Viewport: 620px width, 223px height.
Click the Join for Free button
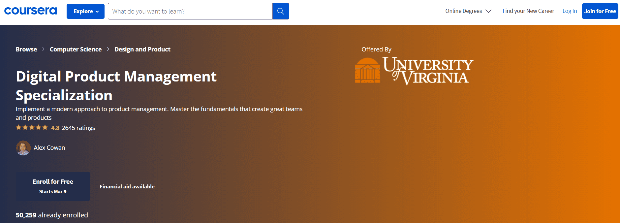pos(600,11)
